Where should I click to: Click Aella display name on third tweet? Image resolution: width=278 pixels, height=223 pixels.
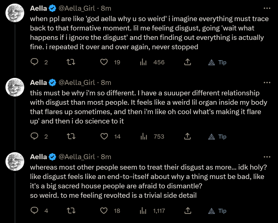[x=39, y=157]
